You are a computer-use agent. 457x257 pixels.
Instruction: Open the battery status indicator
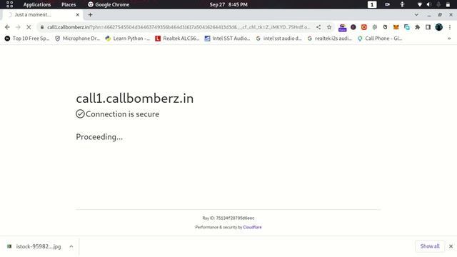(x=448, y=4)
